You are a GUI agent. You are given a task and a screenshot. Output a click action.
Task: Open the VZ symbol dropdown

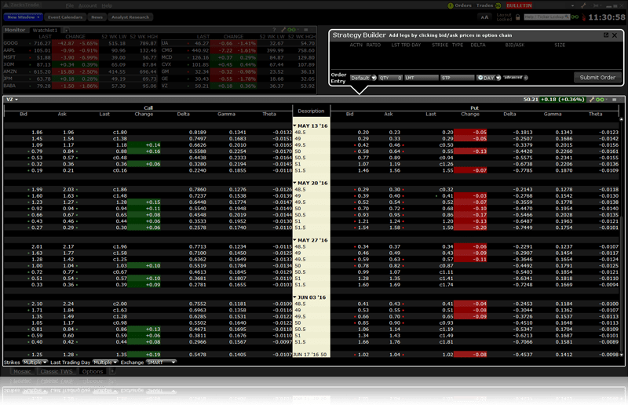[12, 100]
